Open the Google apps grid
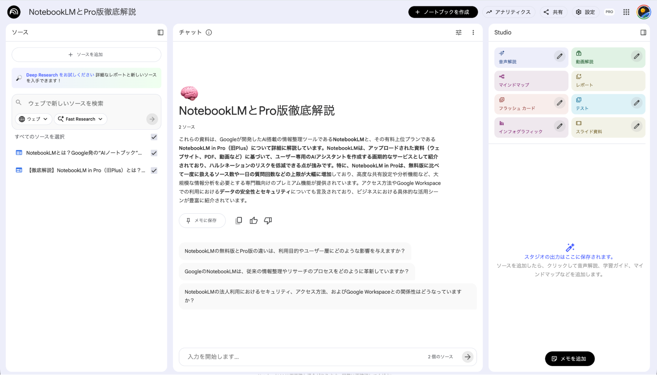This screenshot has width=657, height=375. point(626,12)
